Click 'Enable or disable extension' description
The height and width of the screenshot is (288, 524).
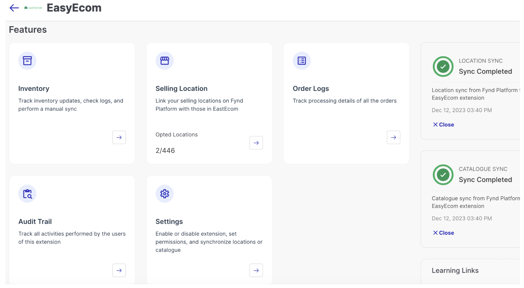tap(209, 242)
